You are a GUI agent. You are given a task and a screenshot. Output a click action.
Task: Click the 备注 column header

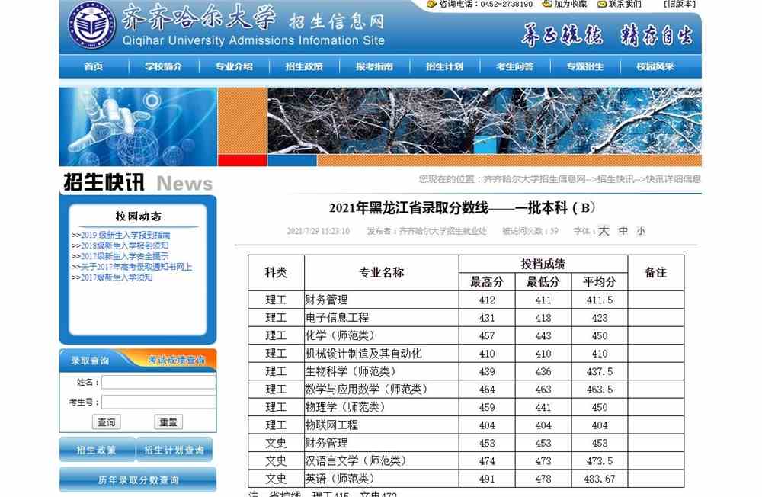655,273
